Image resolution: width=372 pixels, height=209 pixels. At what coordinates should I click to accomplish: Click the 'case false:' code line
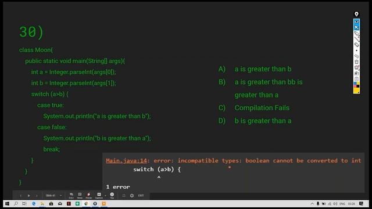coord(52,127)
